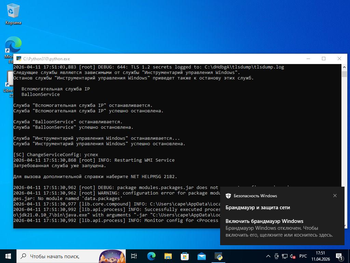The image size is (350, 263).
Task: Select the Python console taskbar icon
Action: pos(218,256)
